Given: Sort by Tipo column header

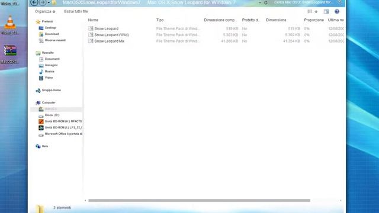Looking at the screenshot, I should (x=160, y=20).
